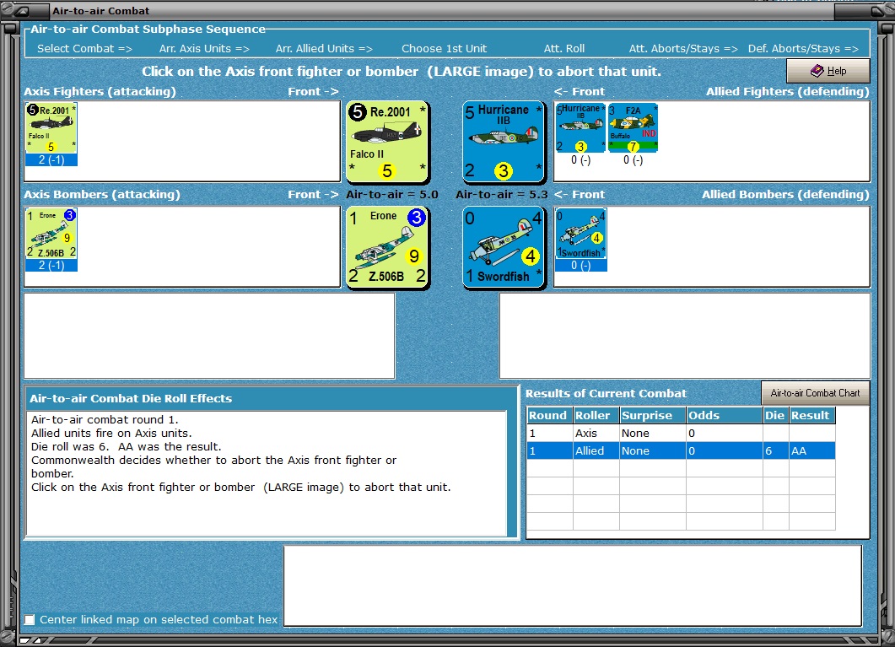
Task: Click small Z.506B counter in Axis Bombers list
Action: pos(51,234)
